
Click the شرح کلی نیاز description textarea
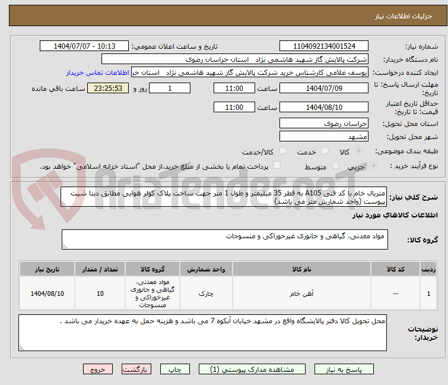[223, 197]
